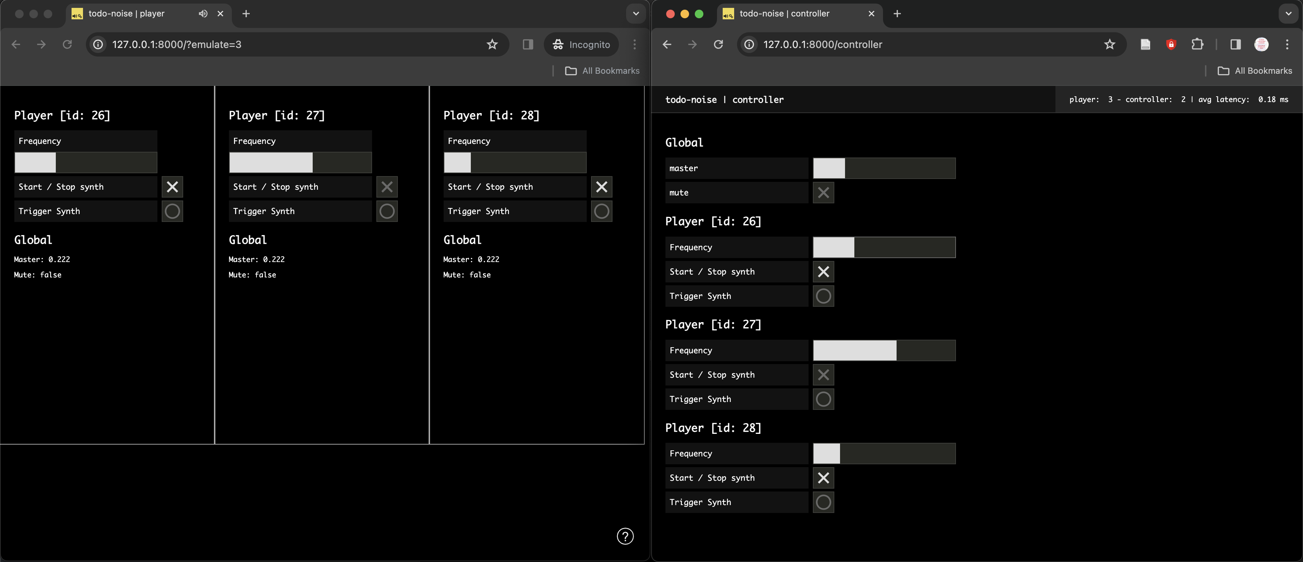Toggle Start / Stop synth for Player 27 in controller
This screenshot has width=1303, height=562.
coord(823,375)
